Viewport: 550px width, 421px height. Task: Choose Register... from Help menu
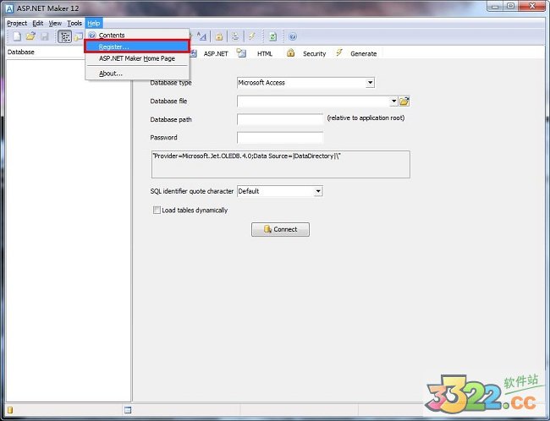coord(137,46)
